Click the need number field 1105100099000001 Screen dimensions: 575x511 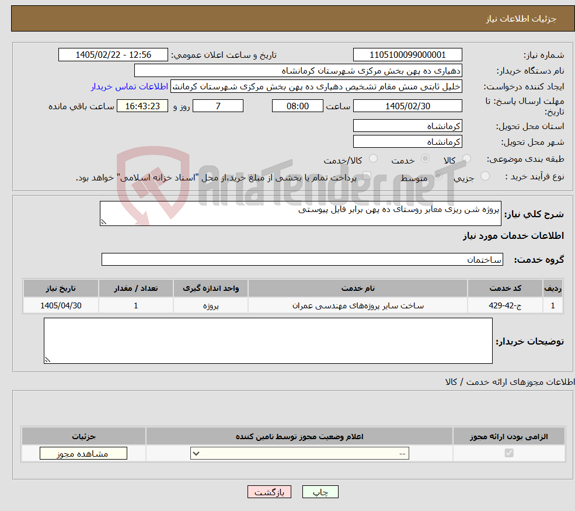pyautogui.click(x=407, y=55)
